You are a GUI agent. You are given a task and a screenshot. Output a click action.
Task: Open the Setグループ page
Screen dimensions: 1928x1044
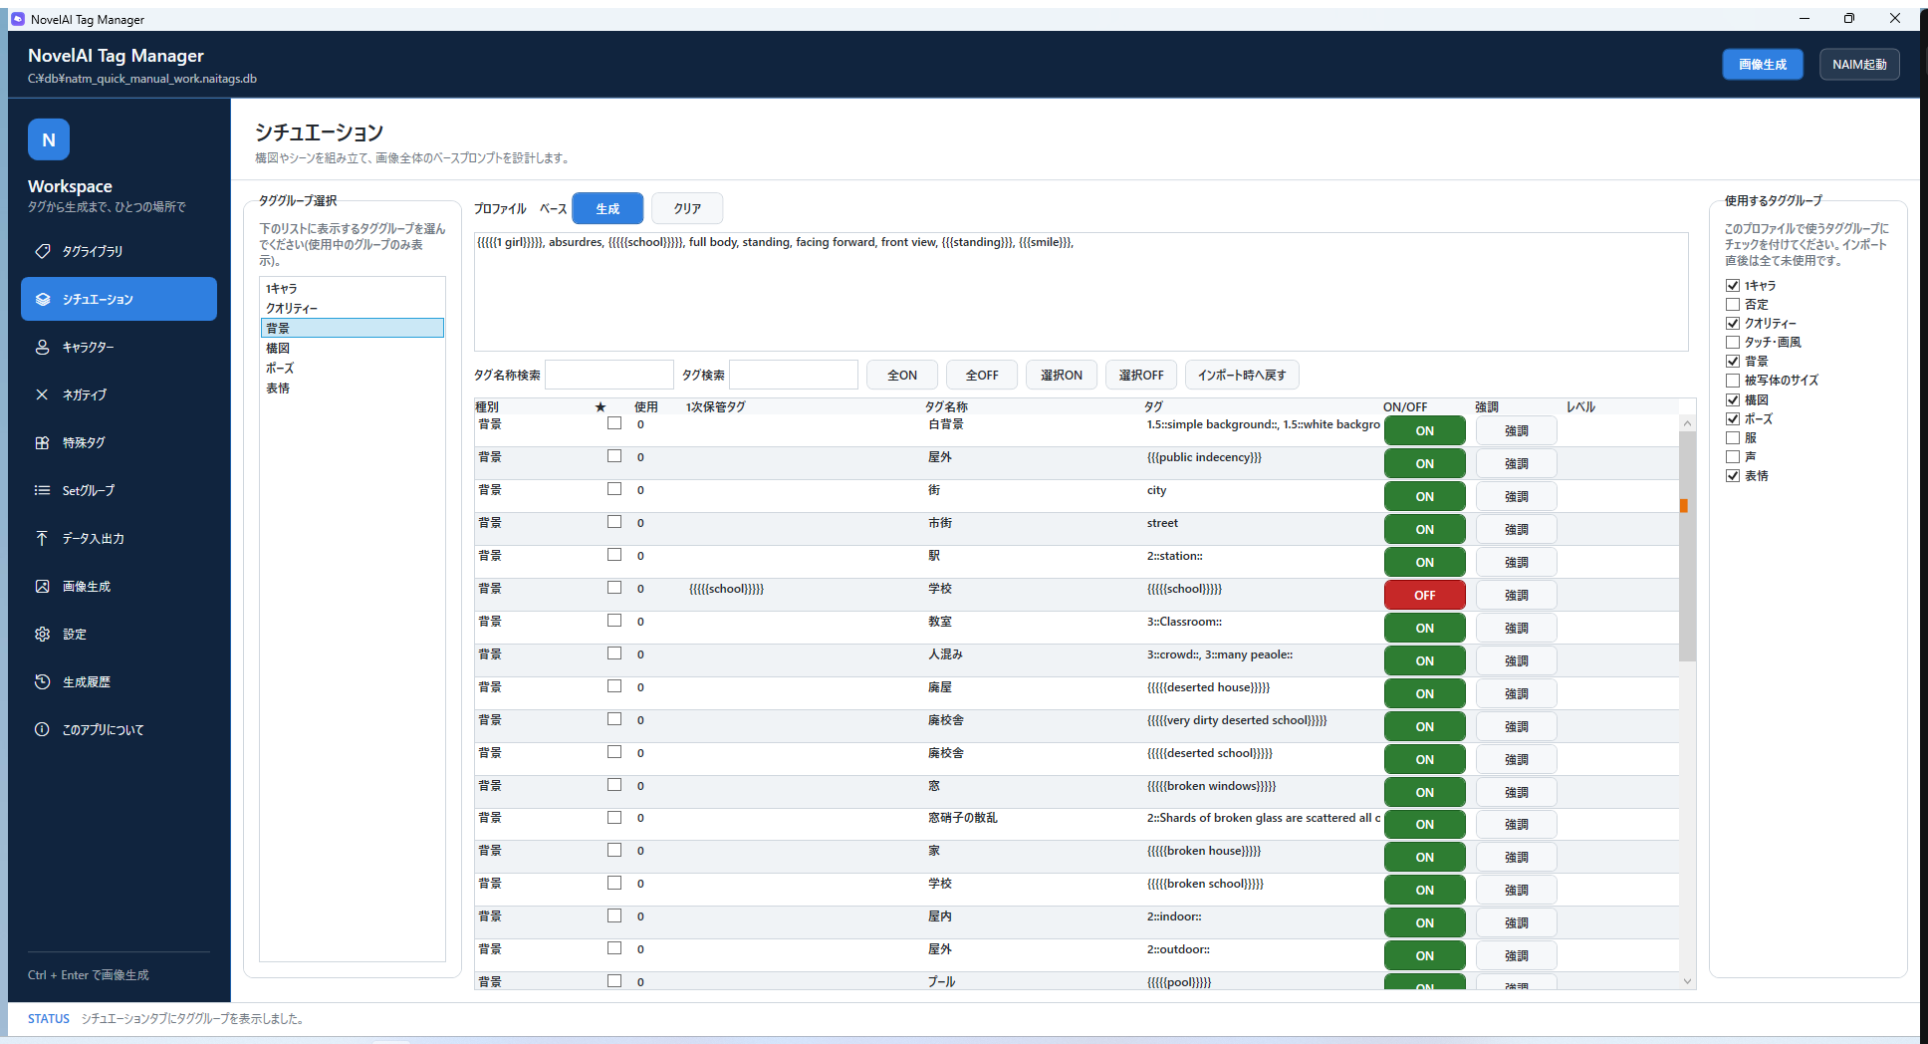pyautogui.click(x=119, y=490)
